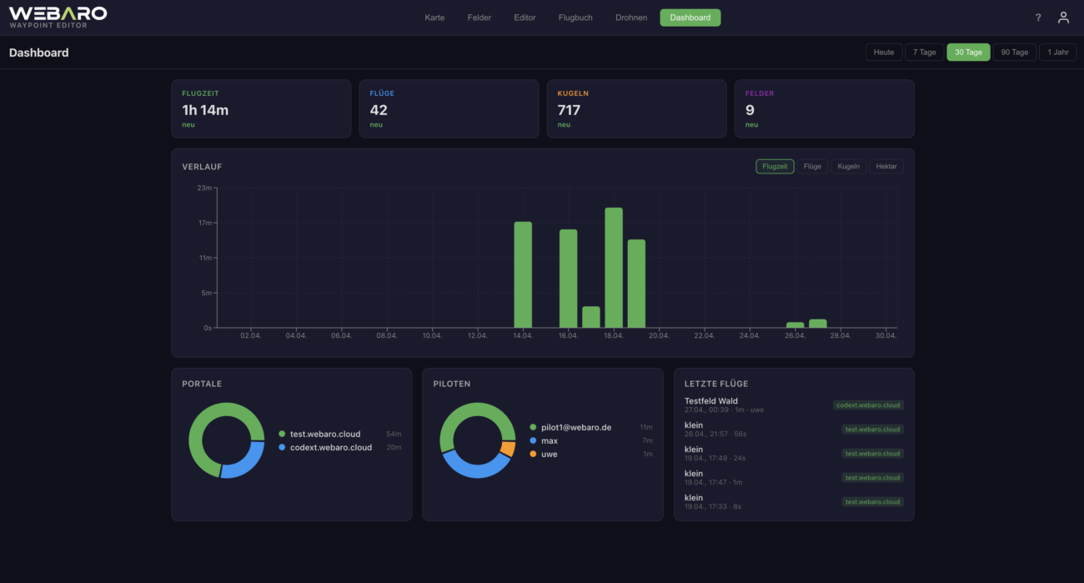
Task: Click the Felder 9 card
Action: pos(824,108)
